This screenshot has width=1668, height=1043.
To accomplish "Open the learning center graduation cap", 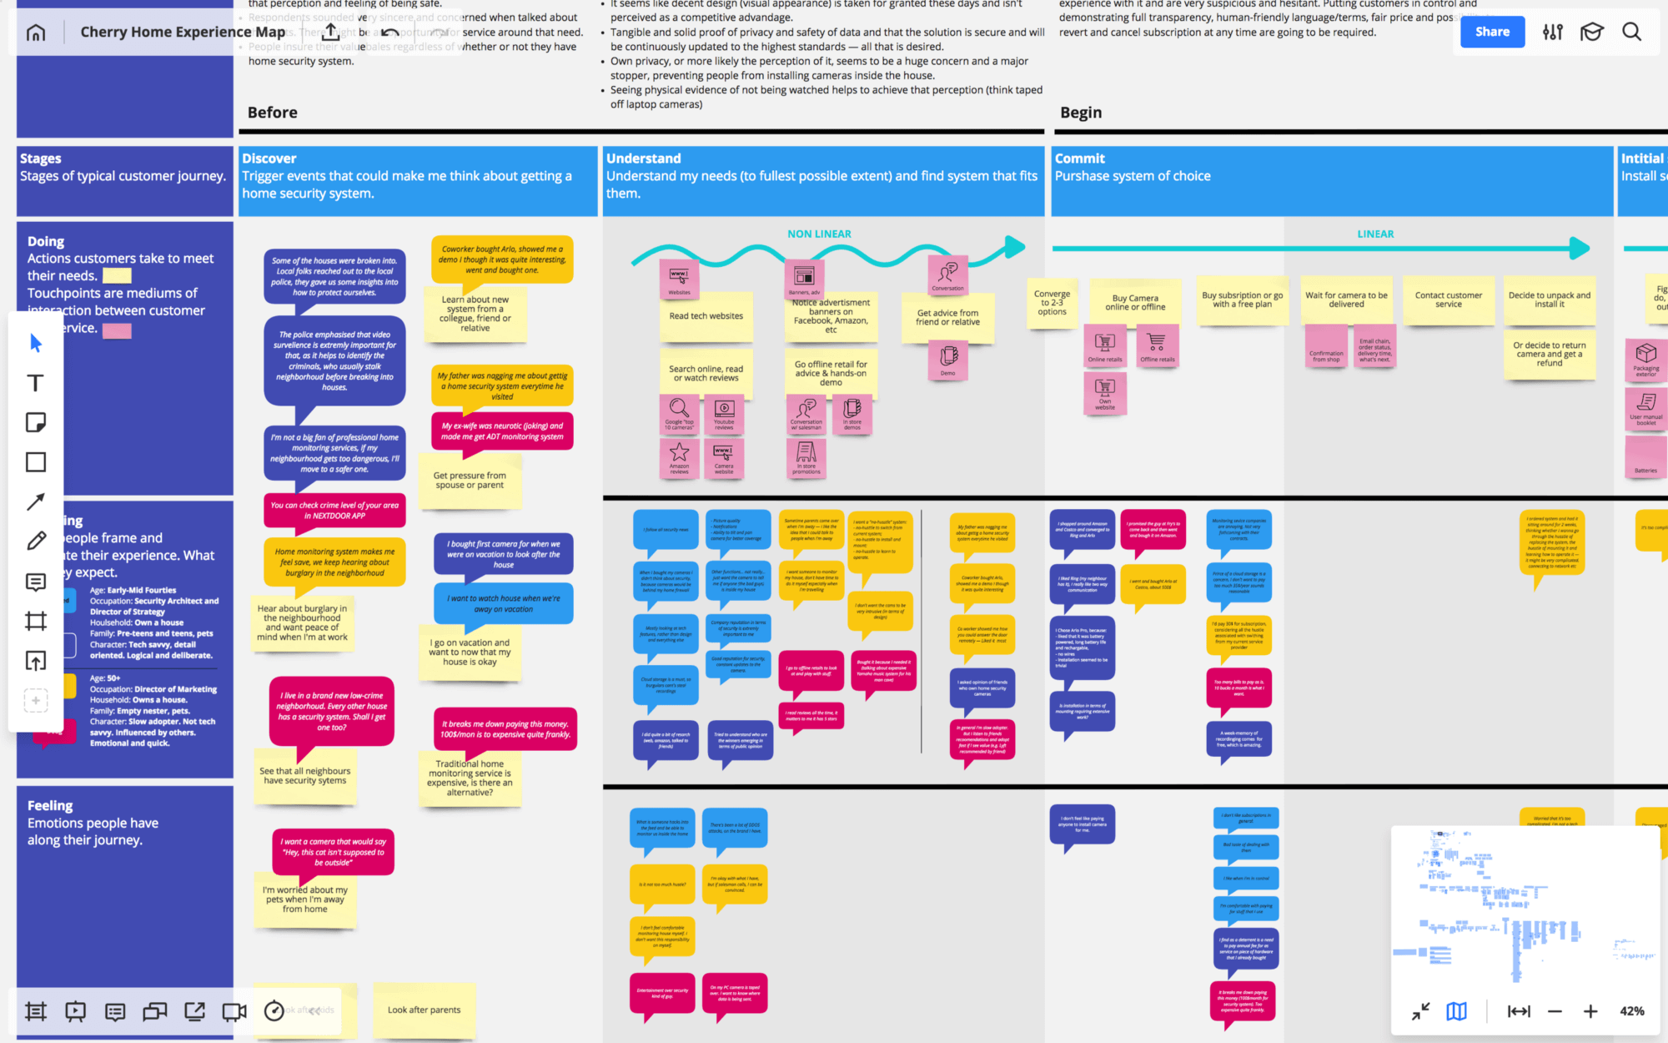I will pyautogui.click(x=1592, y=32).
